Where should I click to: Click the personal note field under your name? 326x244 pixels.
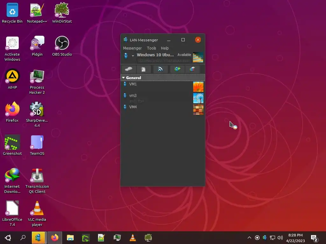click(164, 61)
